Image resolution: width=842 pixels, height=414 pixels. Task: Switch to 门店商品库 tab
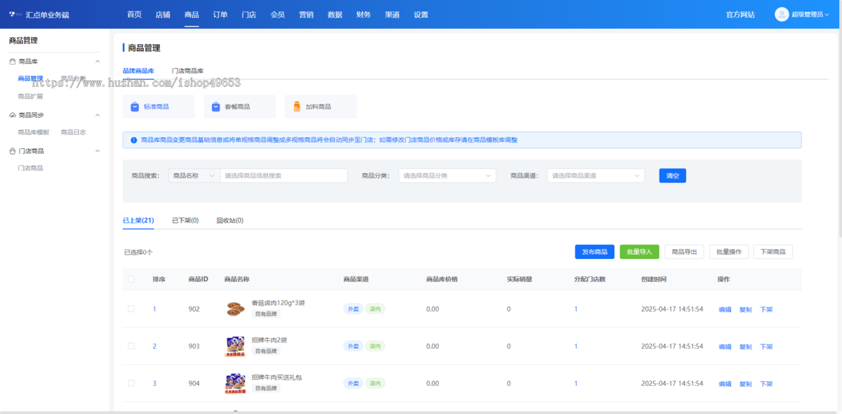tap(187, 71)
